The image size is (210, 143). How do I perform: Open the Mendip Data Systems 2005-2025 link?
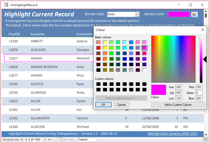coord(172,134)
